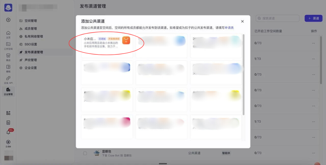Open 私有网络管理 menu item
Screen dimensions: 326x165
[x=34, y=36]
